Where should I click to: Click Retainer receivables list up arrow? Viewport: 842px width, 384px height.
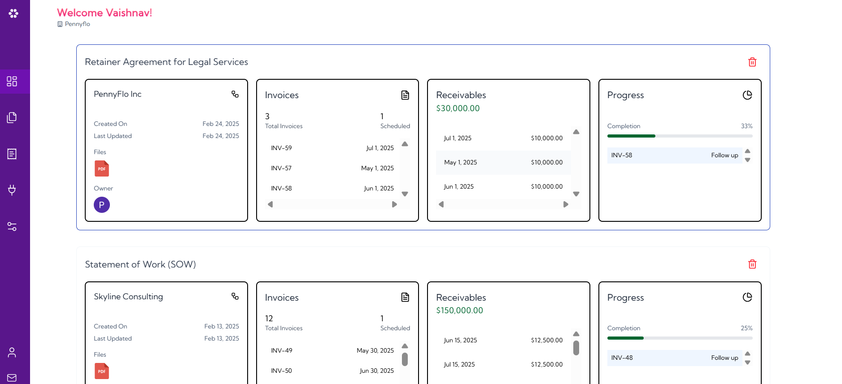576,132
